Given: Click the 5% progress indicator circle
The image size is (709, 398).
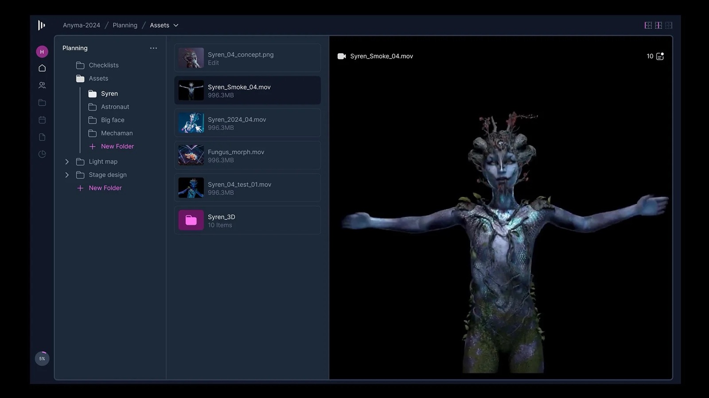Looking at the screenshot, I should pos(42,359).
